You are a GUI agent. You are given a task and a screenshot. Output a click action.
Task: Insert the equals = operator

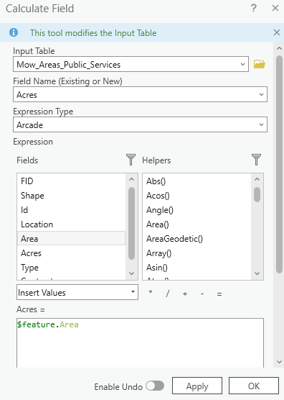(219, 294)
